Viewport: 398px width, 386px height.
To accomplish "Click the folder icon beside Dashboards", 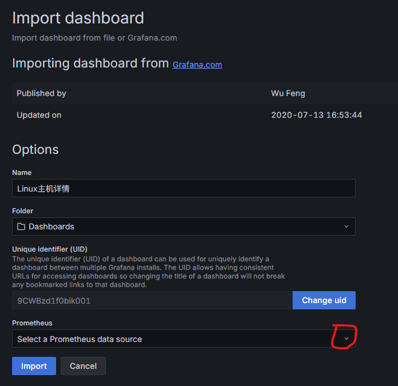I will [21, 226].
